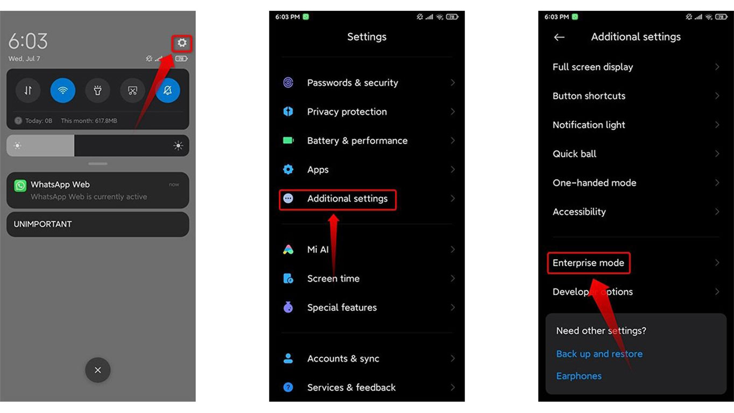The width and height of the screenshot is (734, 413).
Task: Open settings via the gear icon
Action: pos(182,43)
